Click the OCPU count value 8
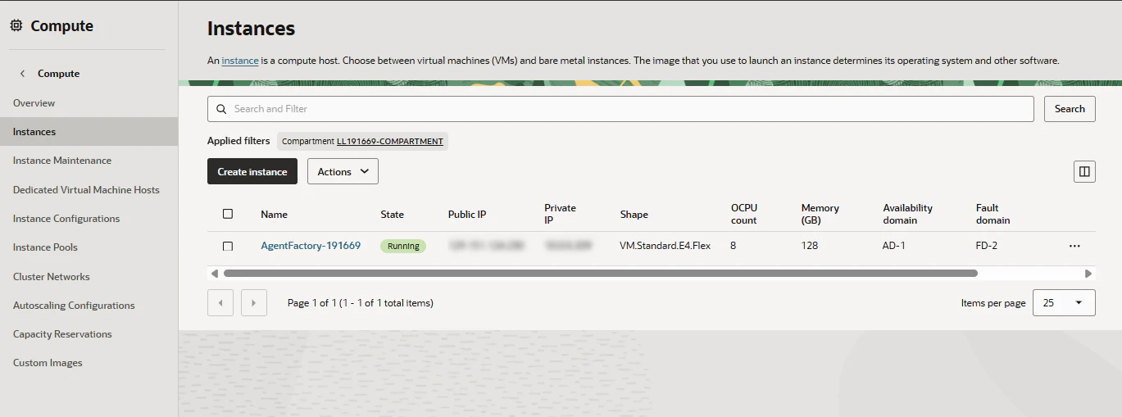 (x=734, y=246)
